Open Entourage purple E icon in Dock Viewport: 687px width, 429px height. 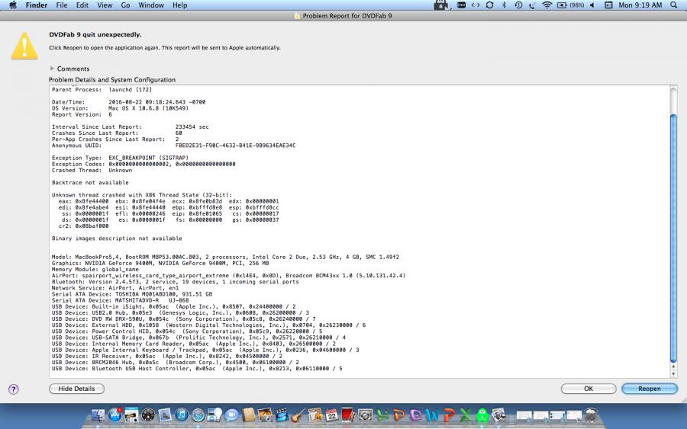[415, 415]
